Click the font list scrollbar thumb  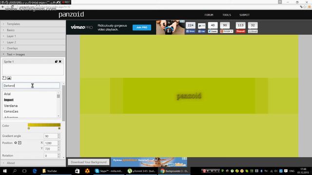tap(58, 96)
